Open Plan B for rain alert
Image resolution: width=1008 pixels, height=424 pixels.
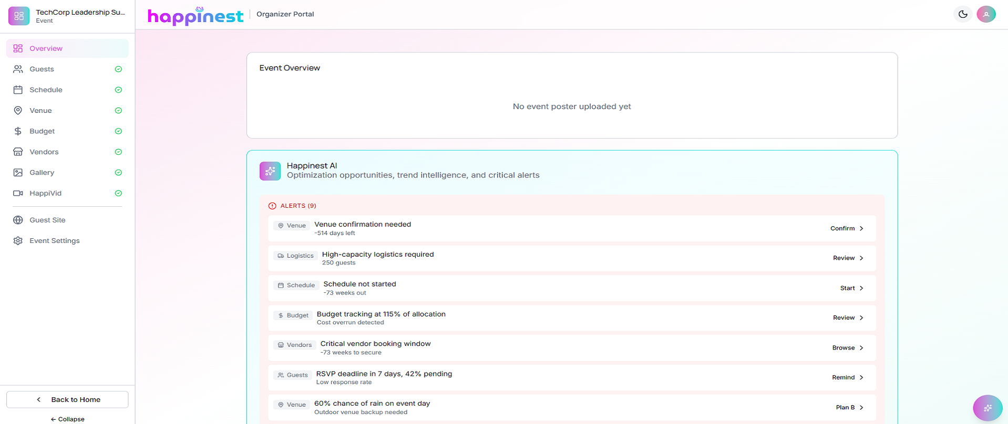pos(849,407)
